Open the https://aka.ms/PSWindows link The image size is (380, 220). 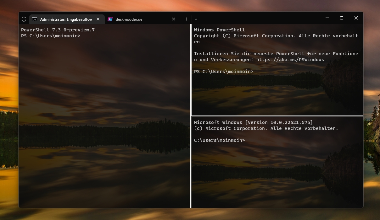click(x=290, y=60)
